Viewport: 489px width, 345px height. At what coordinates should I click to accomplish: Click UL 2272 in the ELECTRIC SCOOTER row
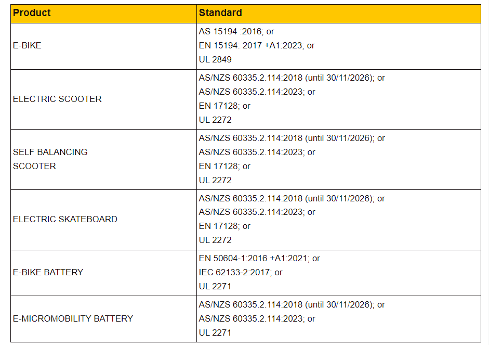tap(215, 120)
